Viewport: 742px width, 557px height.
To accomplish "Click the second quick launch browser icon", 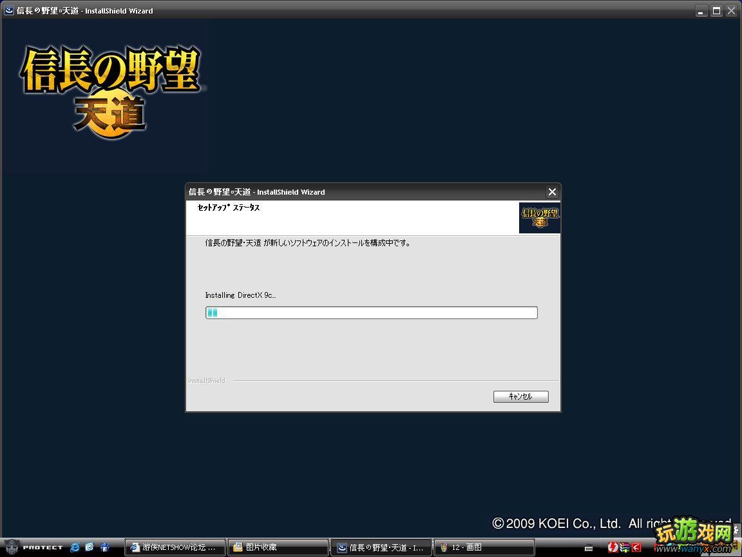I will [x=90, y=547].
